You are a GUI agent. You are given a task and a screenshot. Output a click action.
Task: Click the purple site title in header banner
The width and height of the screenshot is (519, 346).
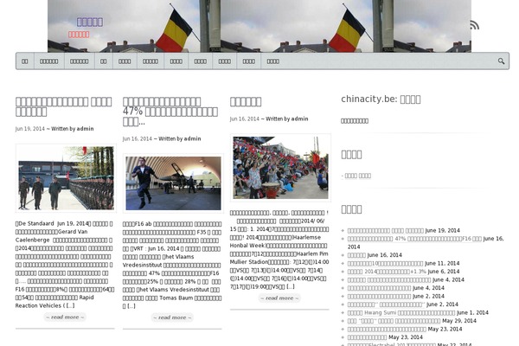(90, 22)
